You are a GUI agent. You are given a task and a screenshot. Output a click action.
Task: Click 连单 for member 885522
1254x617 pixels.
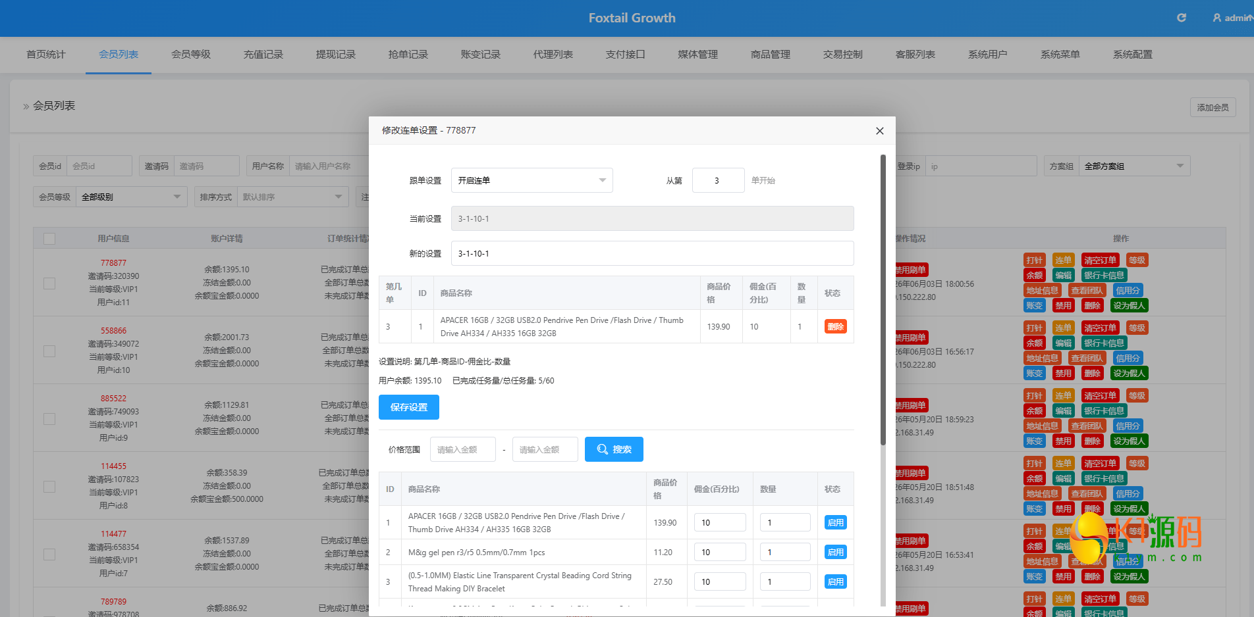[1064, 395]
